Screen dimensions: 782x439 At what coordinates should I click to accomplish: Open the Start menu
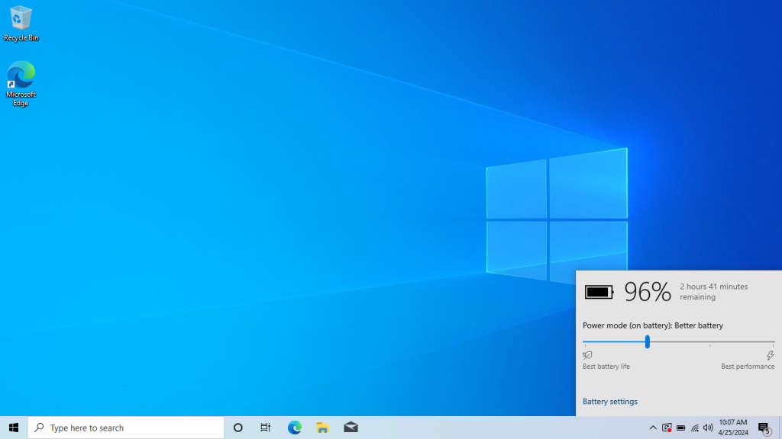(x=11, y=428)
